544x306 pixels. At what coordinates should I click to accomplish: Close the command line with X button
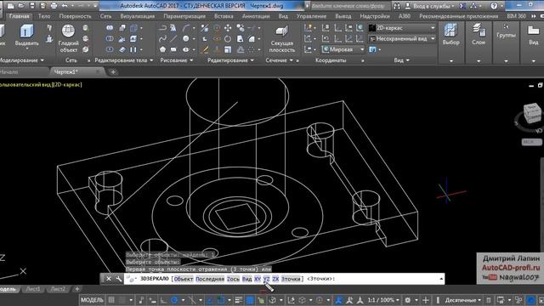coord(109,279)
